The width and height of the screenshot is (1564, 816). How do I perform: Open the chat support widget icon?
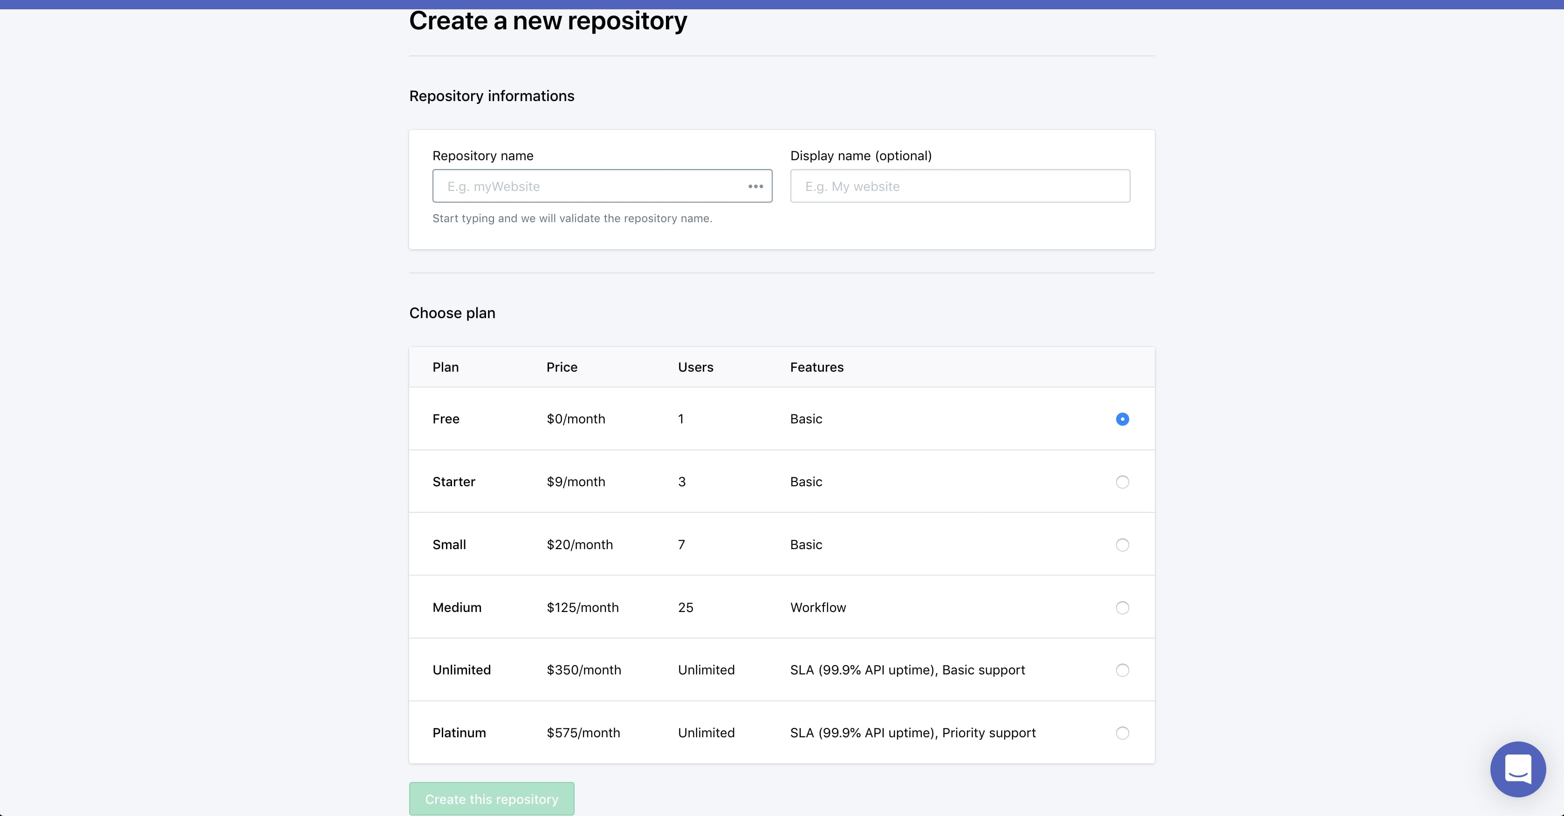[x=1517, y=768]
